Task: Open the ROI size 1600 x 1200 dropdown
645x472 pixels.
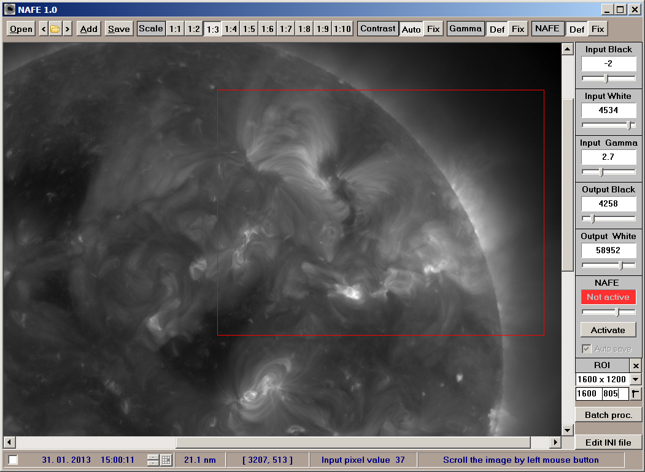Action: coord(635,380)
